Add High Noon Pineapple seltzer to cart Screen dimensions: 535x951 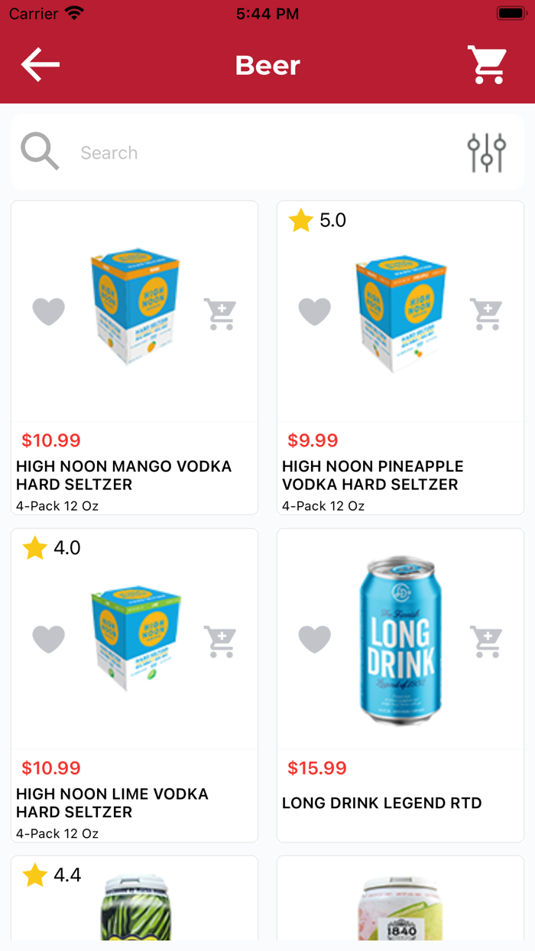point(486,312)
